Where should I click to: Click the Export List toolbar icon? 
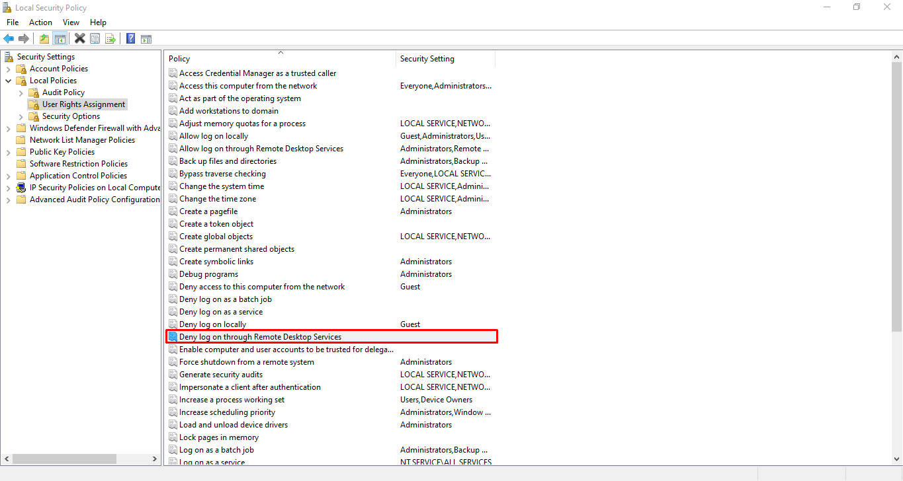pos(110,38)
